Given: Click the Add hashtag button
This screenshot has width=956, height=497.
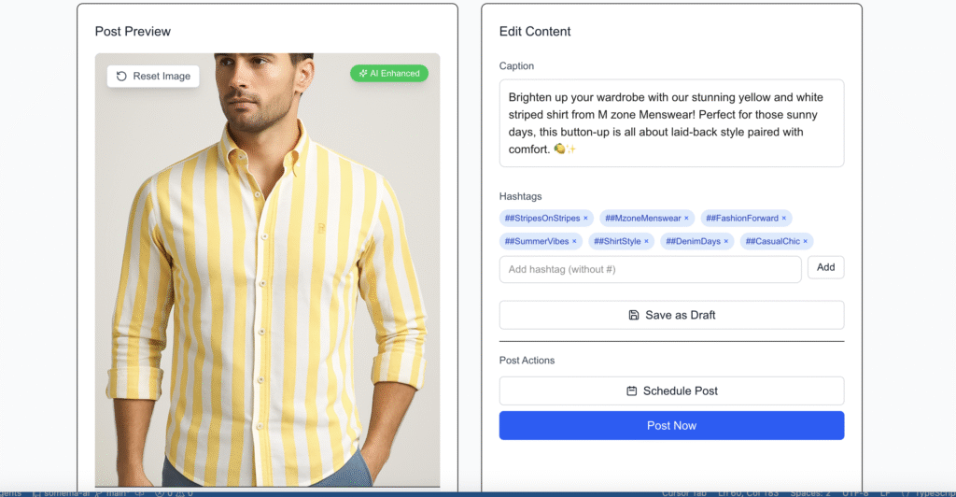Looking at the screenshot, I should coord(825,267).
